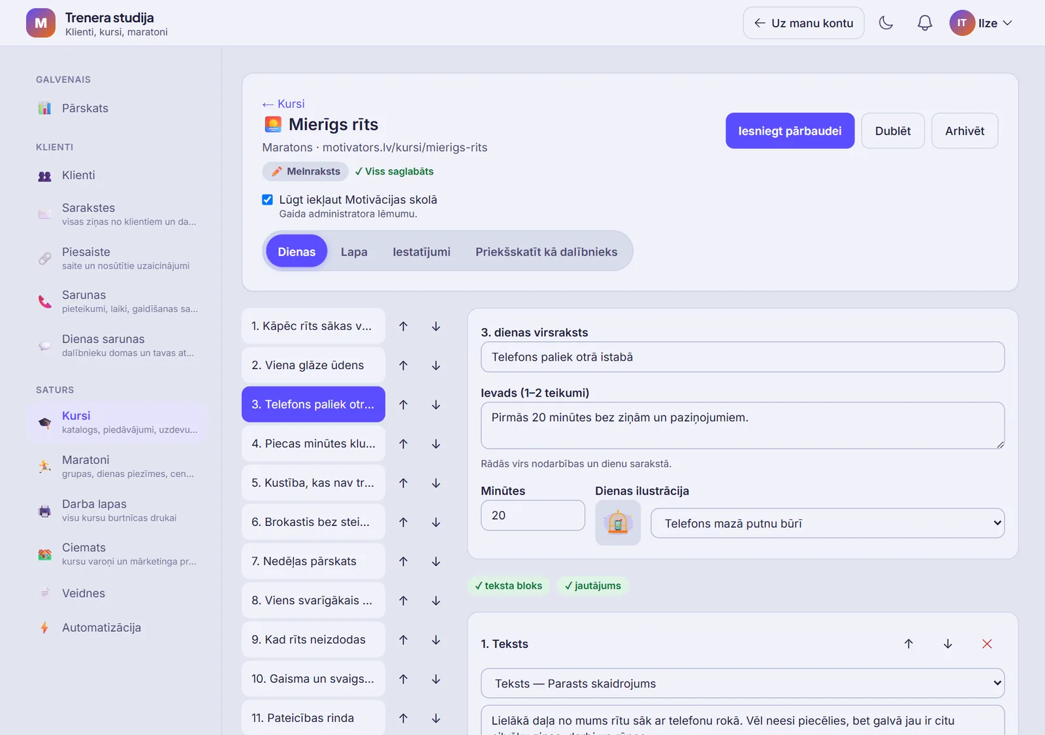The width and height of the screenshot is (1045, 735).
Task: Uncheck Lūgt iekļaut Motivācijas skolā
Action: pyautogui.click(x=267, y=200)
